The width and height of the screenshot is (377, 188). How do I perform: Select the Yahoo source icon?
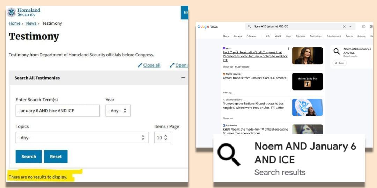pyautogui.click(x=224, y=48)
